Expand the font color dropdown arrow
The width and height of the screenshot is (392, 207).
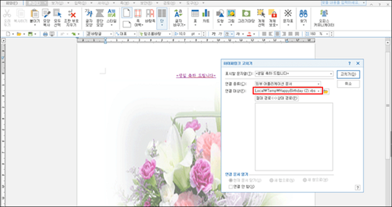[x=254, y=34]
